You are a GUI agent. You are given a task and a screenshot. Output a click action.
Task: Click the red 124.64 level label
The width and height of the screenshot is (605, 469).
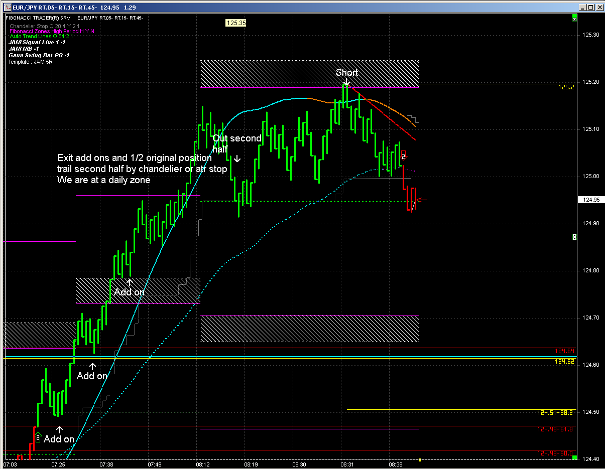click(565, 351)
